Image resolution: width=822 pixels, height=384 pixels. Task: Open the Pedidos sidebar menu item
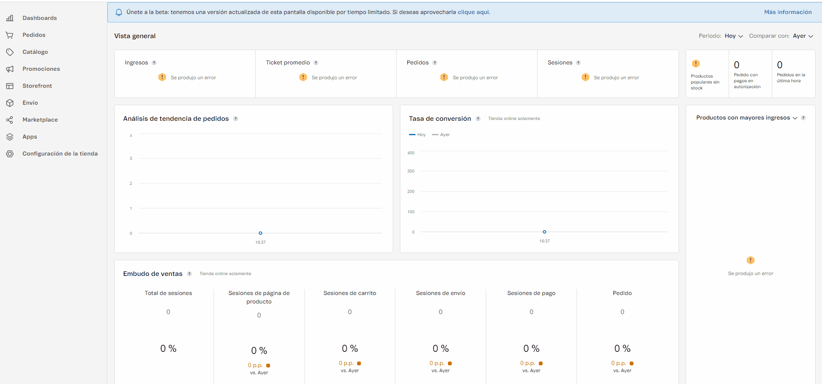pyautogui.click(x=34, y=35)
